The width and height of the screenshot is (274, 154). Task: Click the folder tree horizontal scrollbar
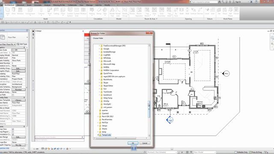[116, 138]
